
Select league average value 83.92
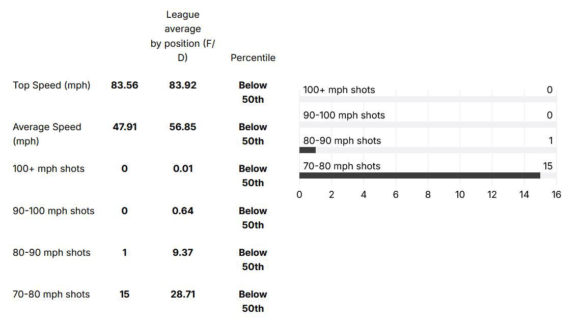tap(183, 85)
